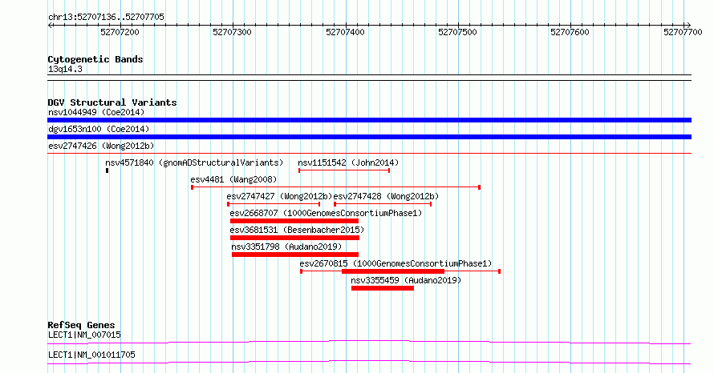Screen dimensions: 714x373
Task: Click the nsv1151542 red interval line
Action: pyautogui.click(x=344, y=170)
